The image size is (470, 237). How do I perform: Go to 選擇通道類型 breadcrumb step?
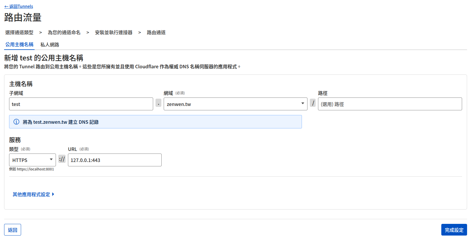tap(19, 32)
